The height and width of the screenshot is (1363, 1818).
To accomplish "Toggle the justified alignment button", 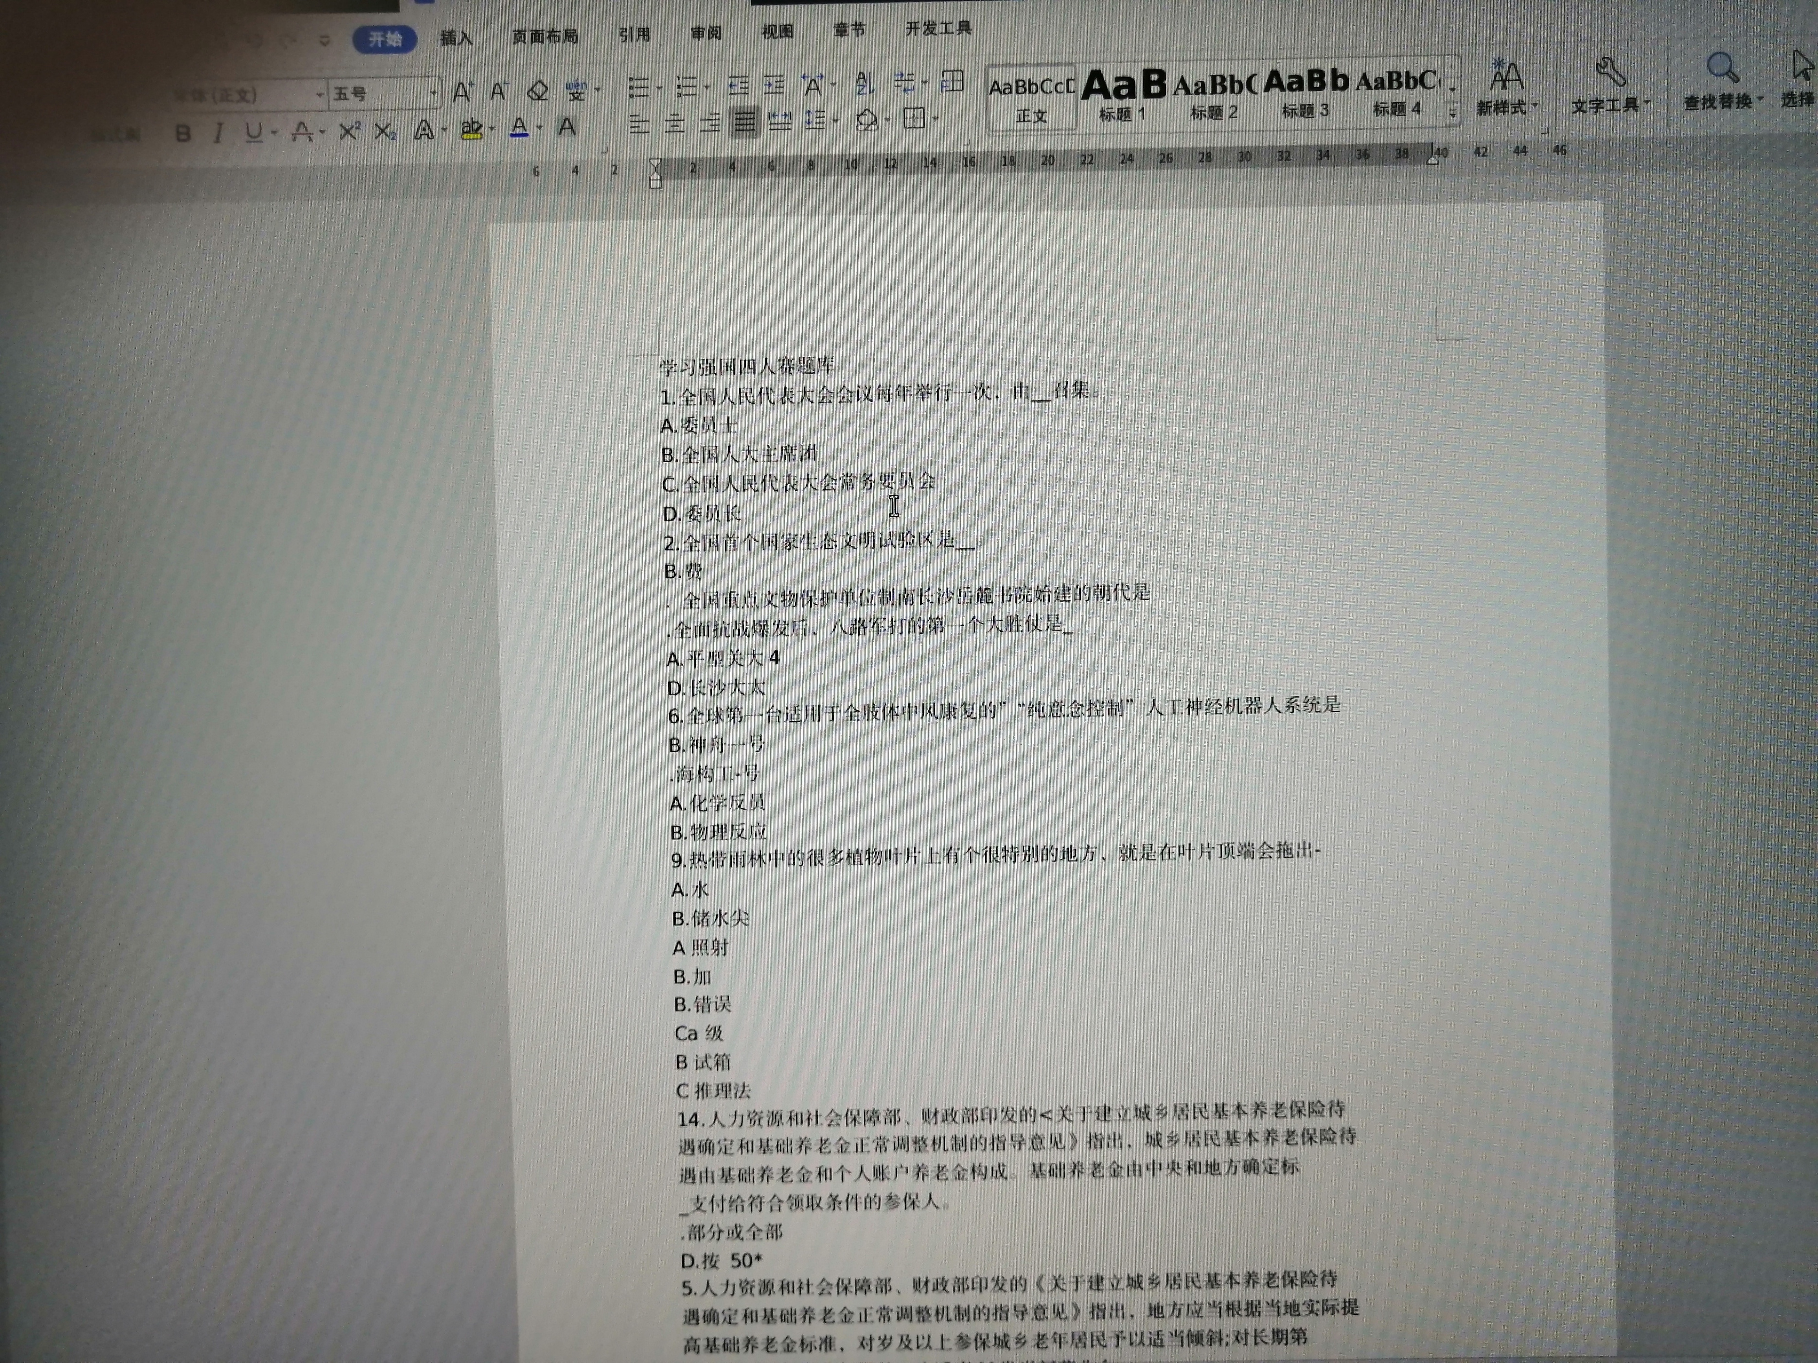I will click(x=744, y=122).
